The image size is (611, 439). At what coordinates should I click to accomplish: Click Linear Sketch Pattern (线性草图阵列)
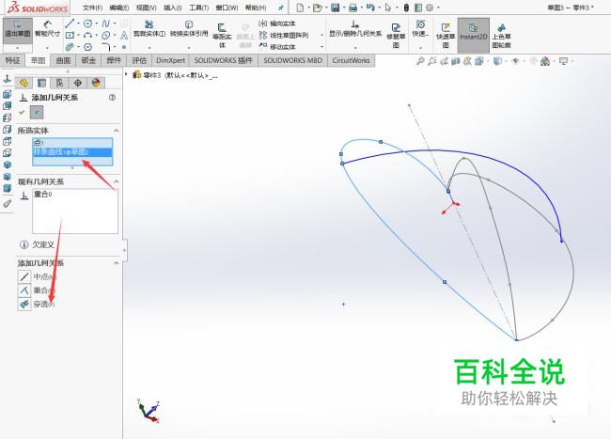click(283, 35)
